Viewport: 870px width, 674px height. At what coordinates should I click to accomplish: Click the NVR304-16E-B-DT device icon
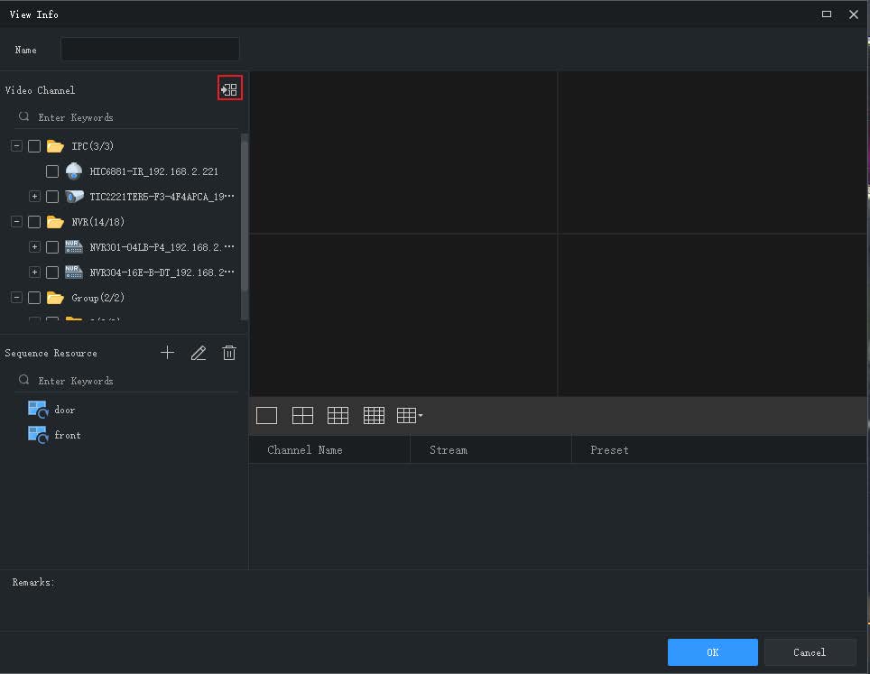74,272
